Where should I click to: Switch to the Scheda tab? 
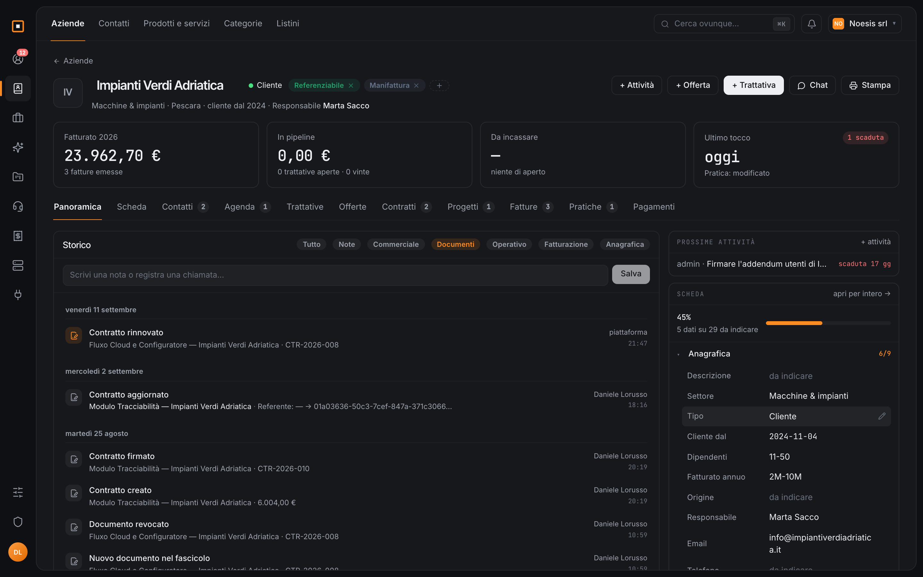click(132, 207)
